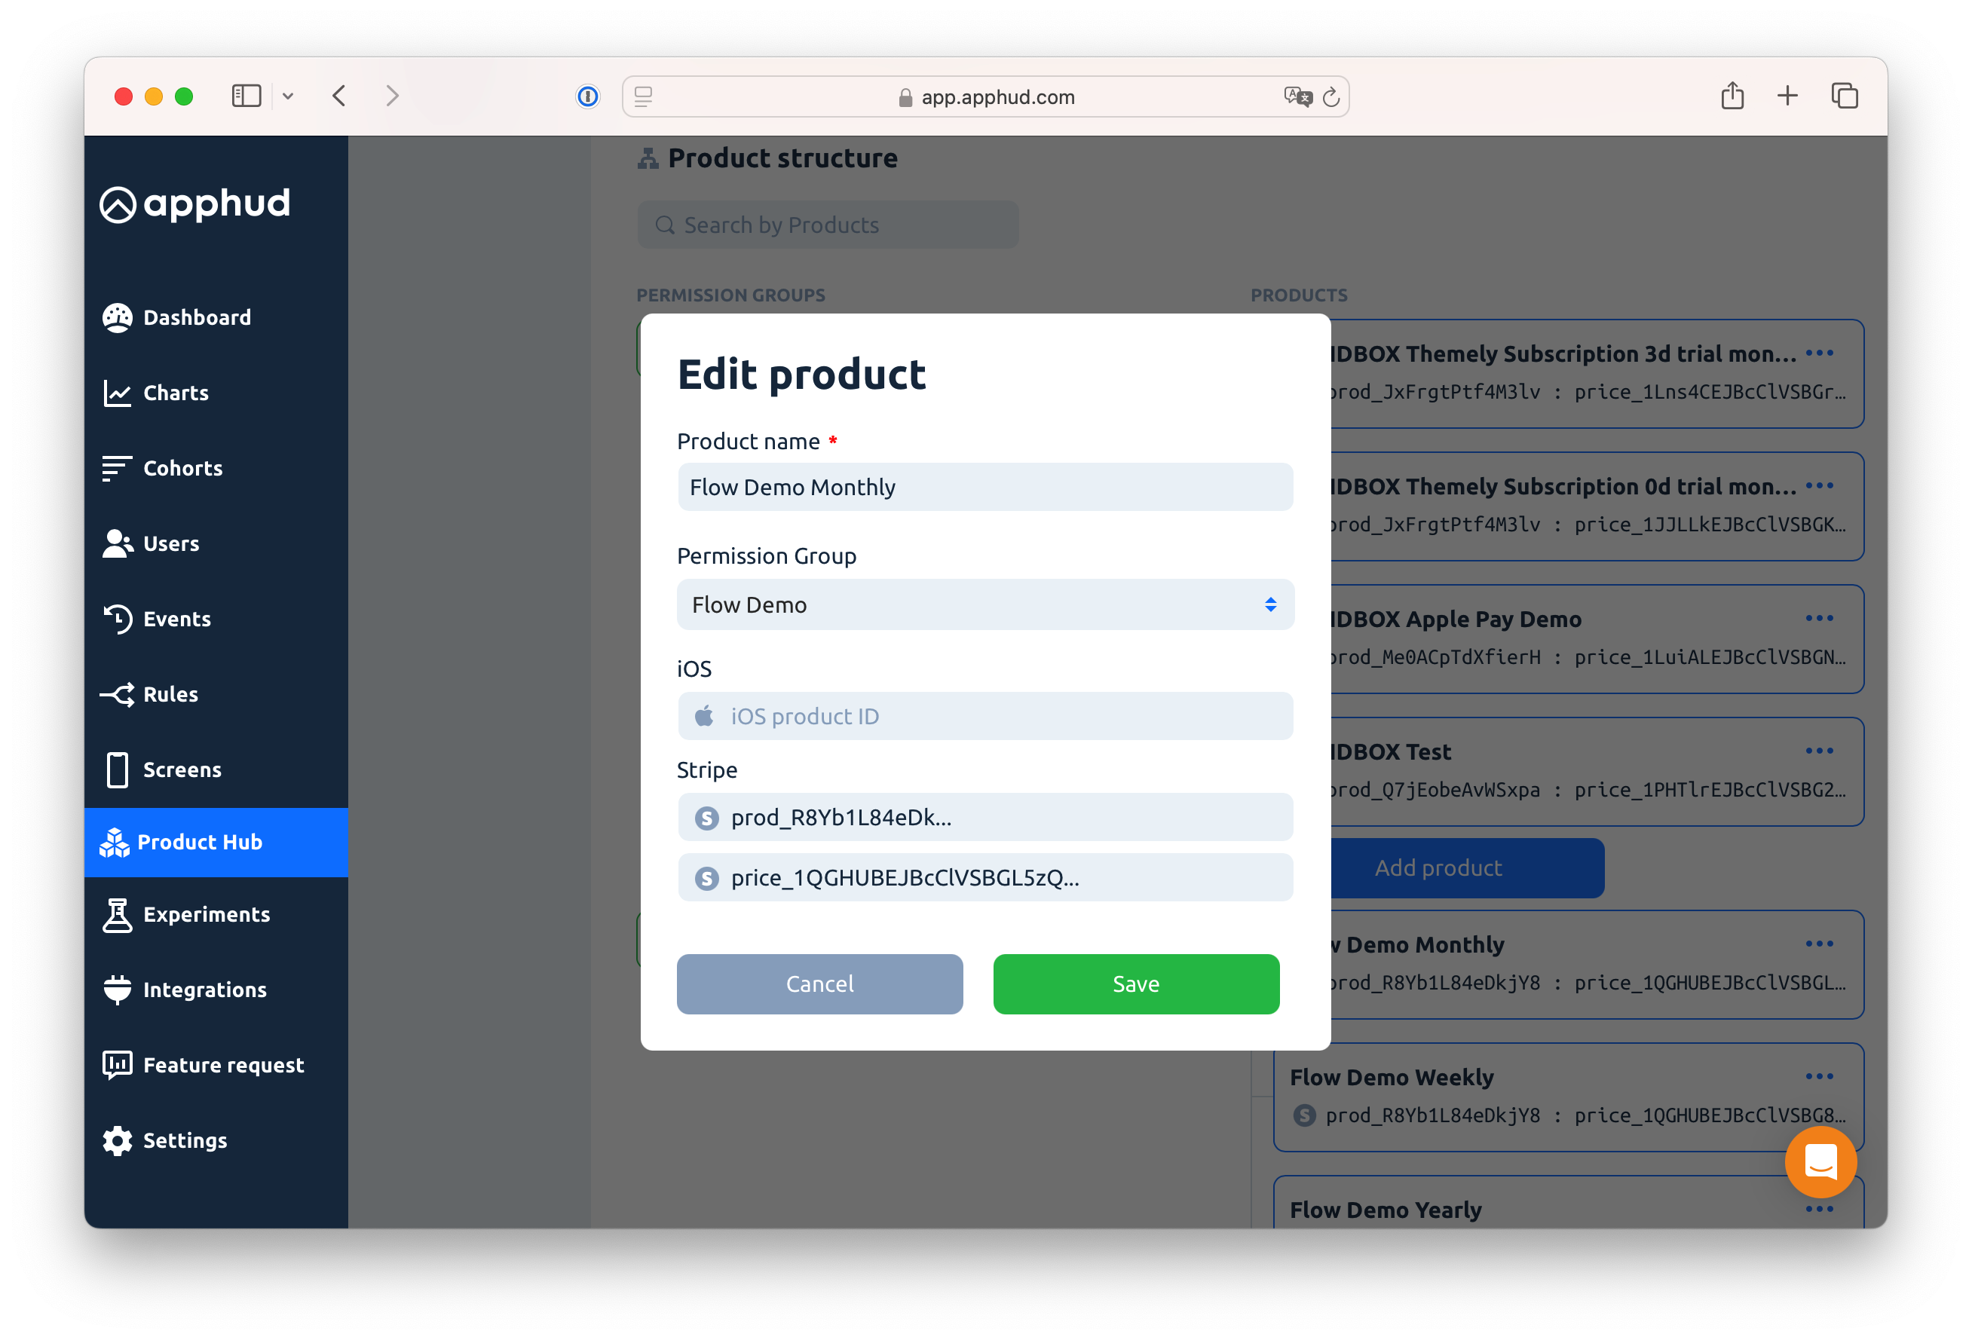Expand options on SANDBOX Themely Subscription item
This screenshot has height=1340, width=1972.
1821,353
